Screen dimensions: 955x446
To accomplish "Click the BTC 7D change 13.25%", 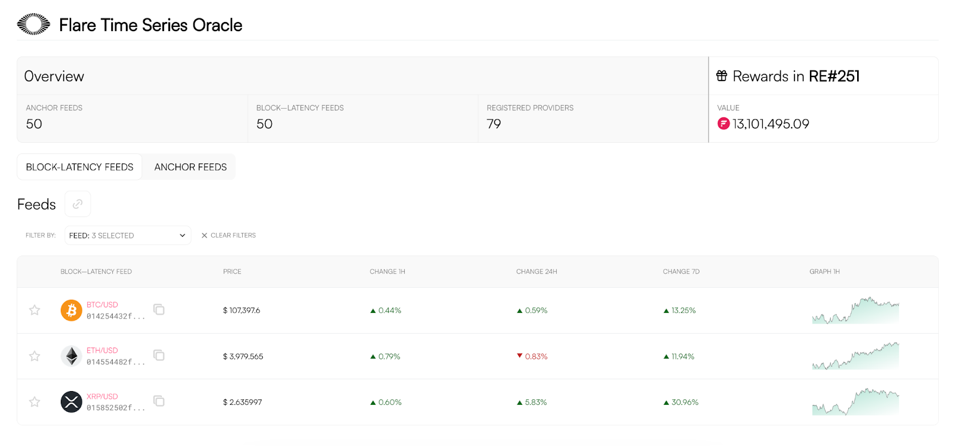I will (680, 310).
